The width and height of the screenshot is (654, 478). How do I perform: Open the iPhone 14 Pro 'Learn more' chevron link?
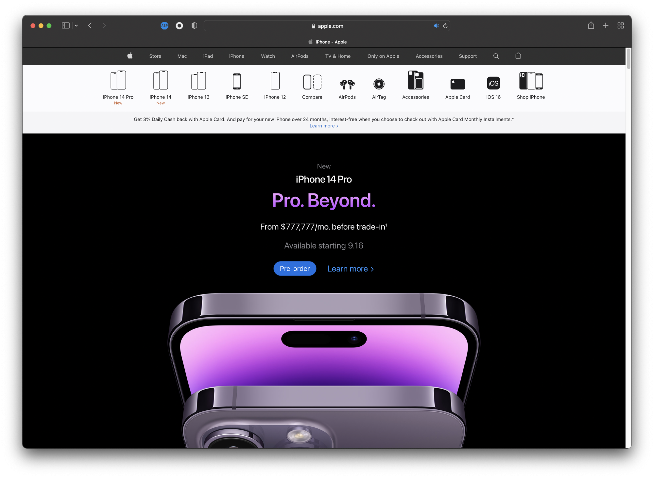[x=350, y=269]
